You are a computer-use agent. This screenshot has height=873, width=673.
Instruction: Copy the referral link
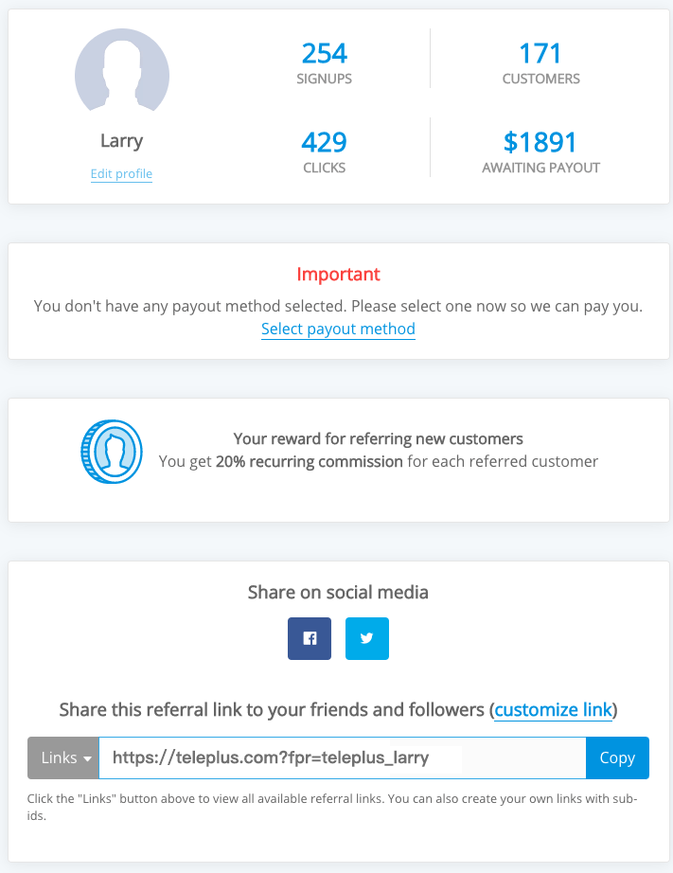tap(617, 757)
